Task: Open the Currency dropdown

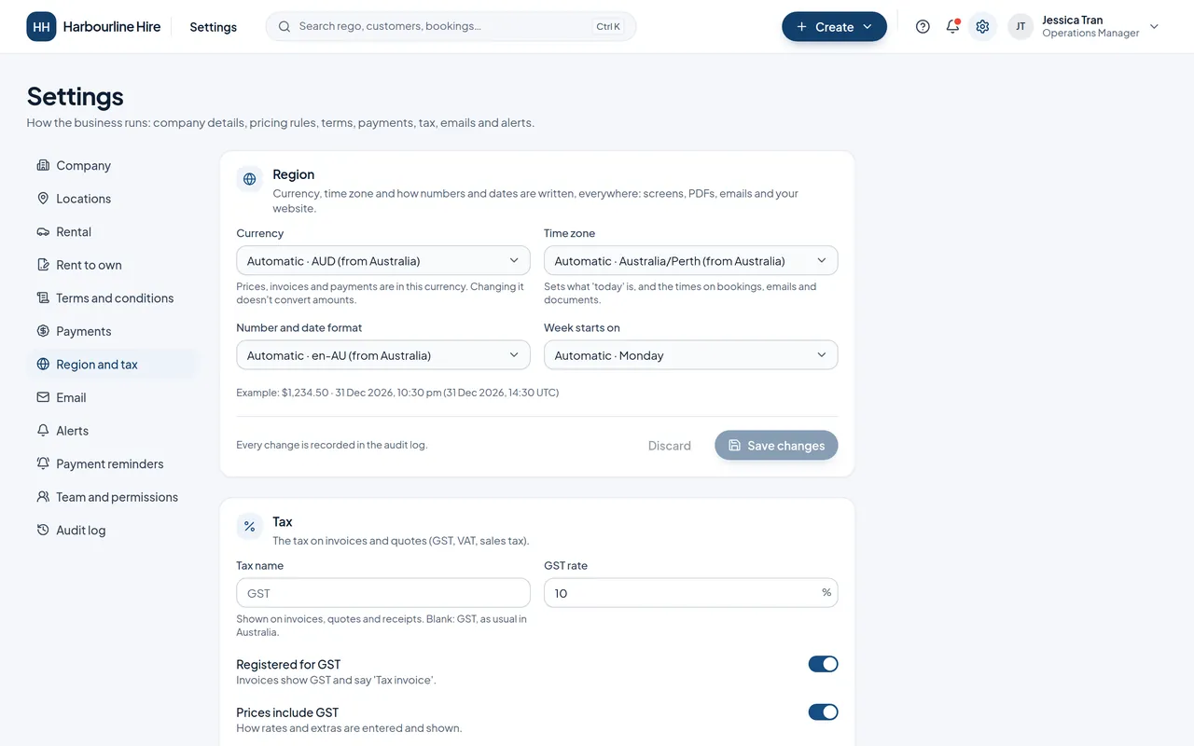Action: (x=383, y=261)
